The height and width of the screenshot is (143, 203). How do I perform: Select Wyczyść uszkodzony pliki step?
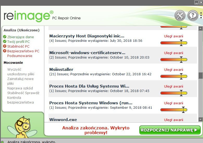click(21, 72)
